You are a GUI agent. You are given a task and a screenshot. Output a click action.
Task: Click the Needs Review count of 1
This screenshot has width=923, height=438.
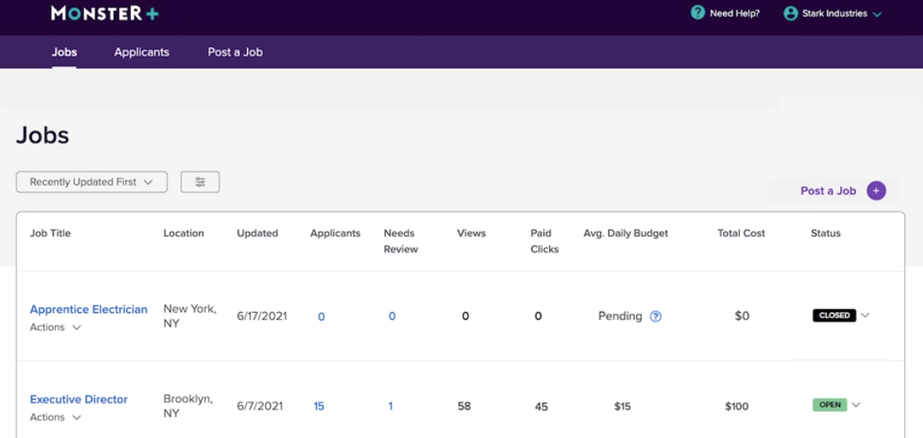click(391, 407)
